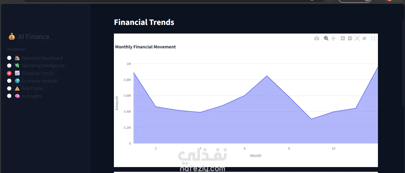This screenshot has height=173, width=405.
Task: Activate the chart zoom magnifier tool
Action: [x=326, y=38]
